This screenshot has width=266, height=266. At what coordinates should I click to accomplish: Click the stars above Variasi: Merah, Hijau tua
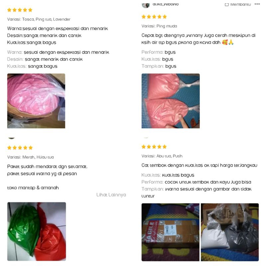[20, 148]
